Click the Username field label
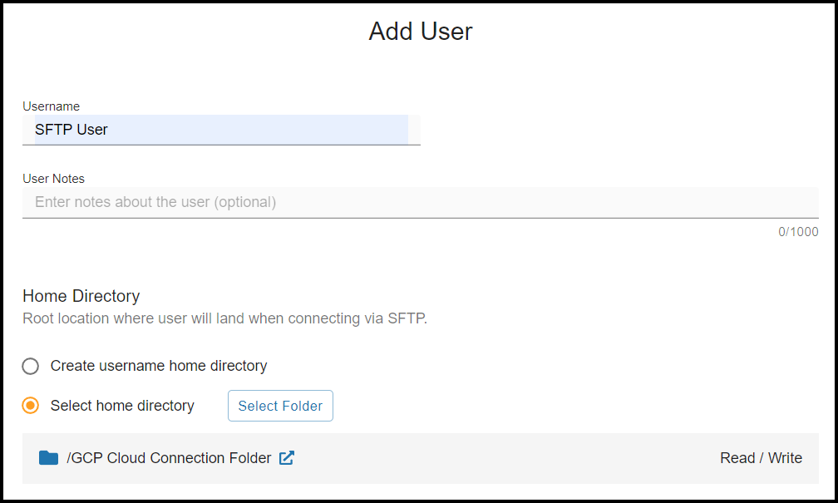The width and height of the screenshot is (838, 503). coord(52,106)
